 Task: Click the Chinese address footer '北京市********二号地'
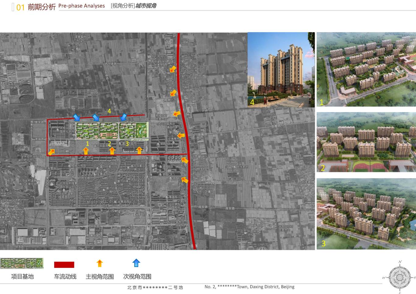coord(155,287)
